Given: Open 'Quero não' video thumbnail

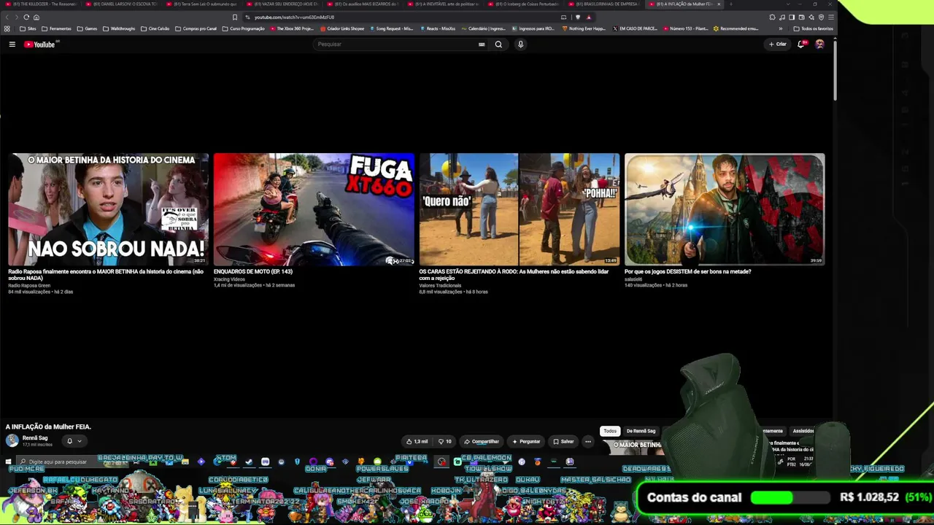Looking at the screenshot, I should pyautogui.click(x=519, y=209).
